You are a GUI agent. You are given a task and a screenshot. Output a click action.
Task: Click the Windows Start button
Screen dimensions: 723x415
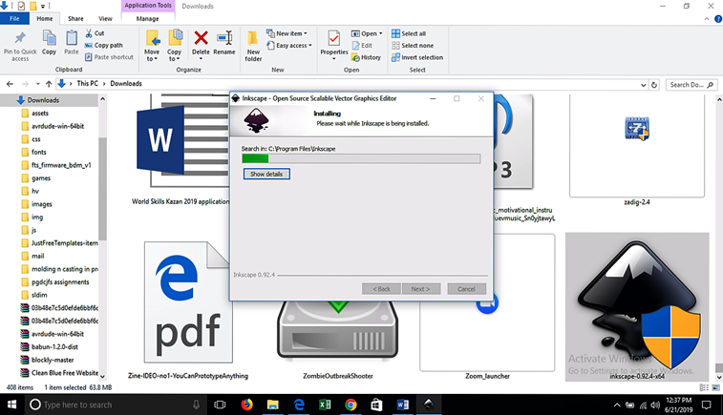tap(12, 405)
